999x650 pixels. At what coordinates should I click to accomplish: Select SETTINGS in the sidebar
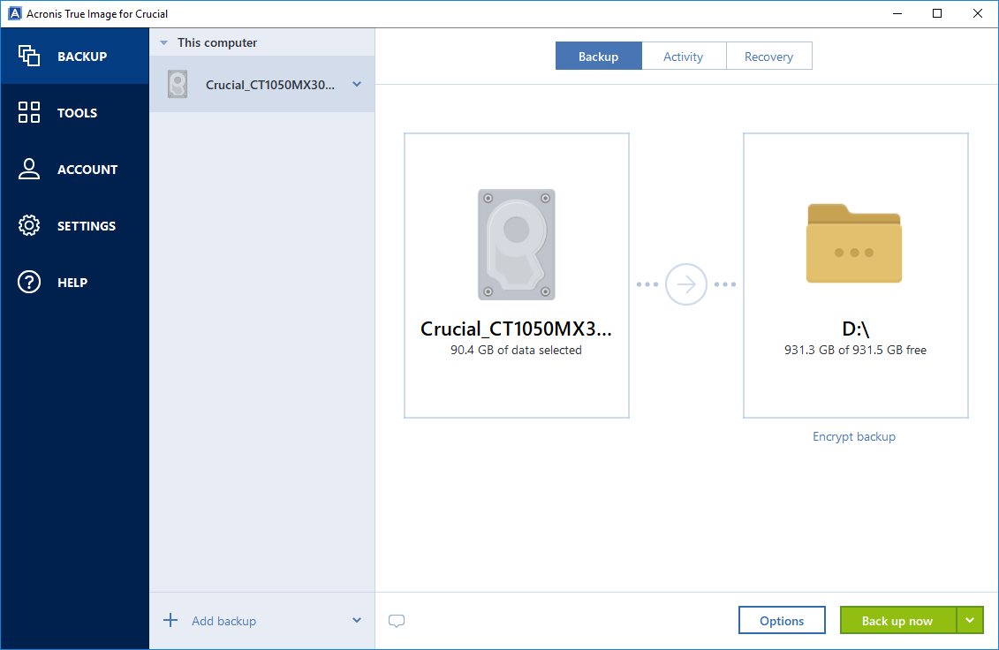tap(74, 225)
